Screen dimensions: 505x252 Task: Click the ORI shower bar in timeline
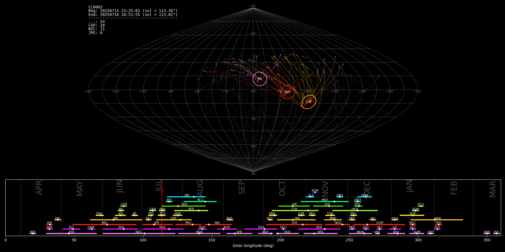pyautogui.click(x=296, y=220)
